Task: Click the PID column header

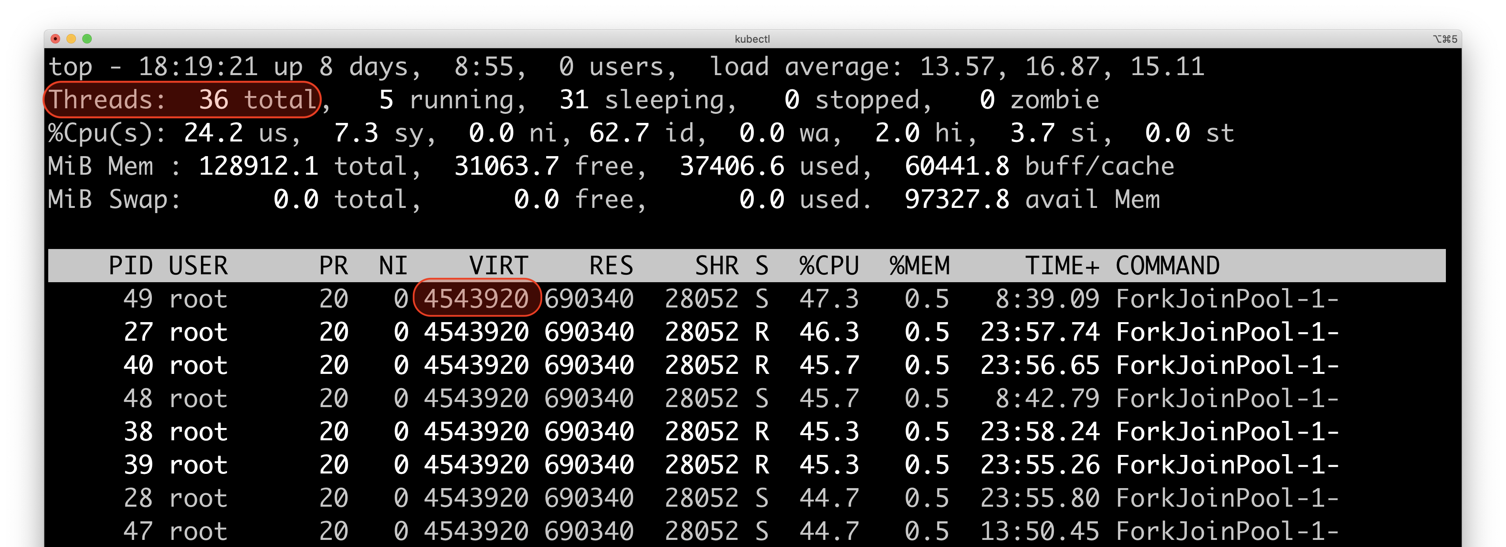Action: [131, 266]
